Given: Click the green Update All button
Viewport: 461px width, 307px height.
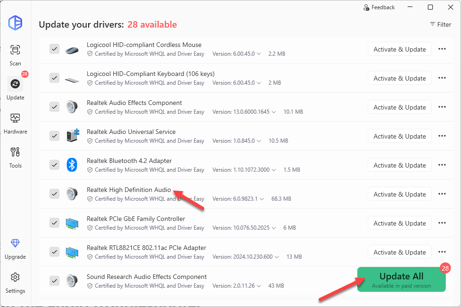Looking at the screenshot, I should (401, 279).
